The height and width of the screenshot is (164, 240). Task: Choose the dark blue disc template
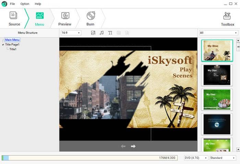coord(217,124)
